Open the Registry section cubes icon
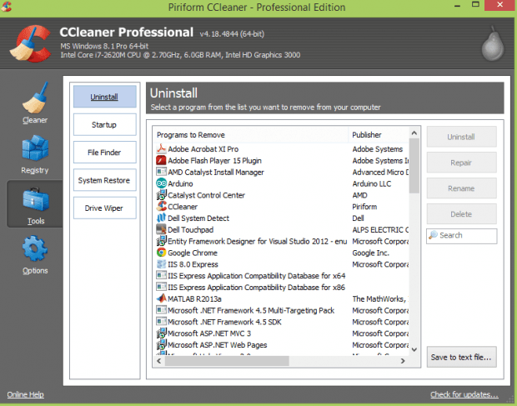The width and height of the screenshot is (517, 406). (x=35, y=148)
